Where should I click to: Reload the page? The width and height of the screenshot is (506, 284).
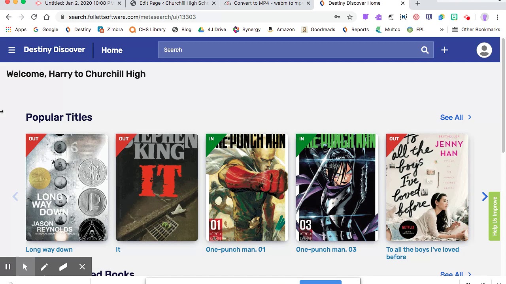tap(34, 17)
